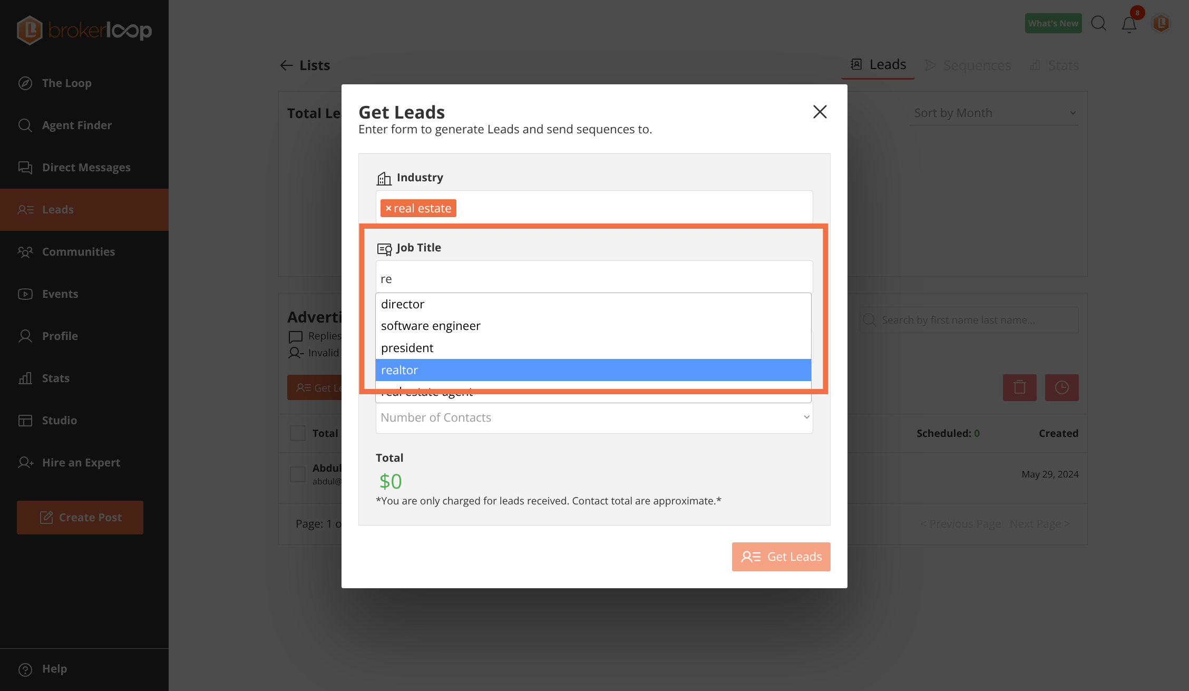The image size is (1189, 691).
Task: Expand the Number of Contacts dropdown
Action: click(x=594, y=417)
